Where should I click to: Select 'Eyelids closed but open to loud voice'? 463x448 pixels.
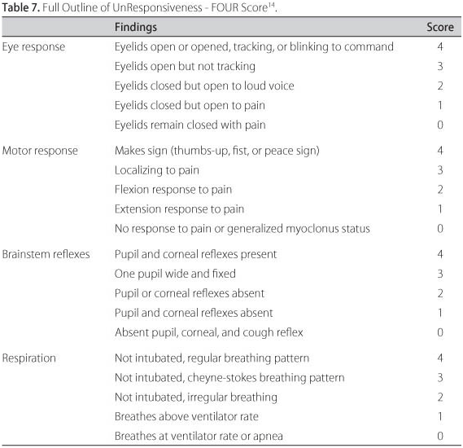(x=204, y=86)
